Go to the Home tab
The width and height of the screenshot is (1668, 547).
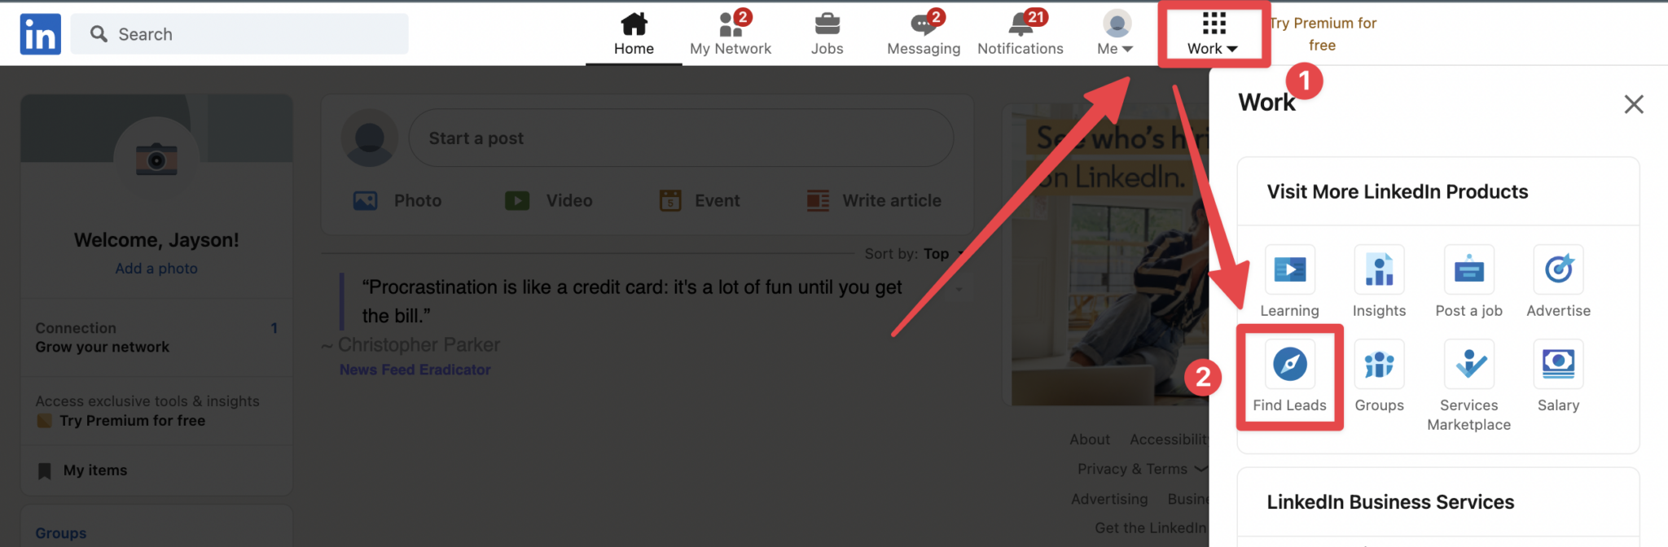click(x=634, y=34)
